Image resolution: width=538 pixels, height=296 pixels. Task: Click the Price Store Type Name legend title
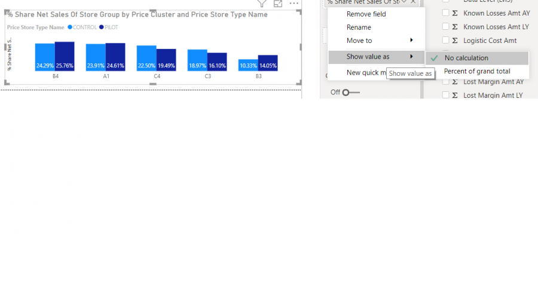click(36, 27)
